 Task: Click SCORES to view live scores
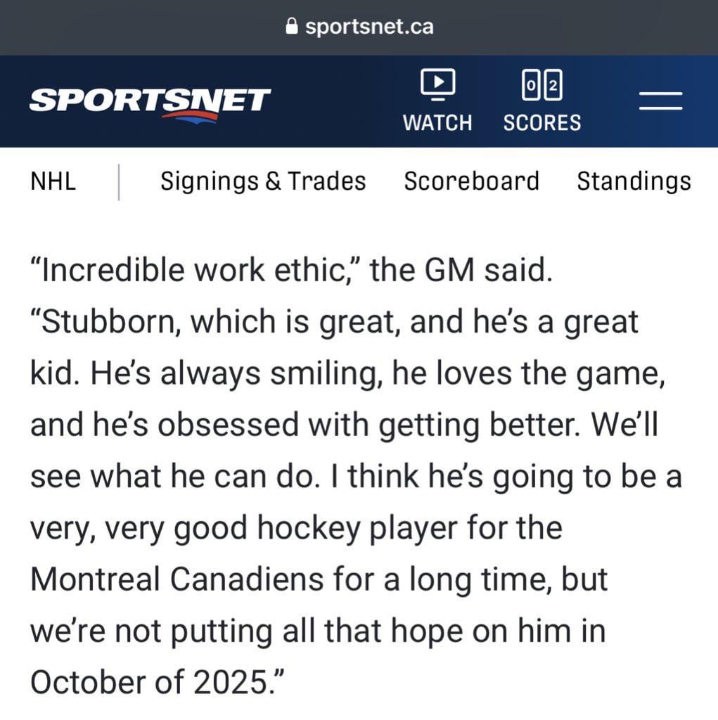[541, 123]
